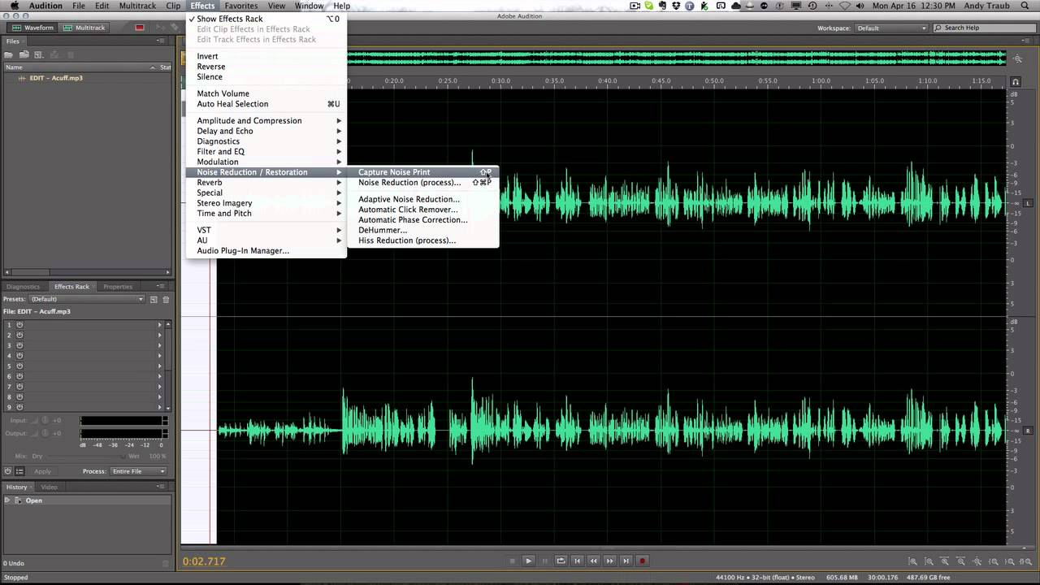Screen dimensions: 1040x585
Task: Switch to Multitrack editor view
Action: click(x=84, y=28)
